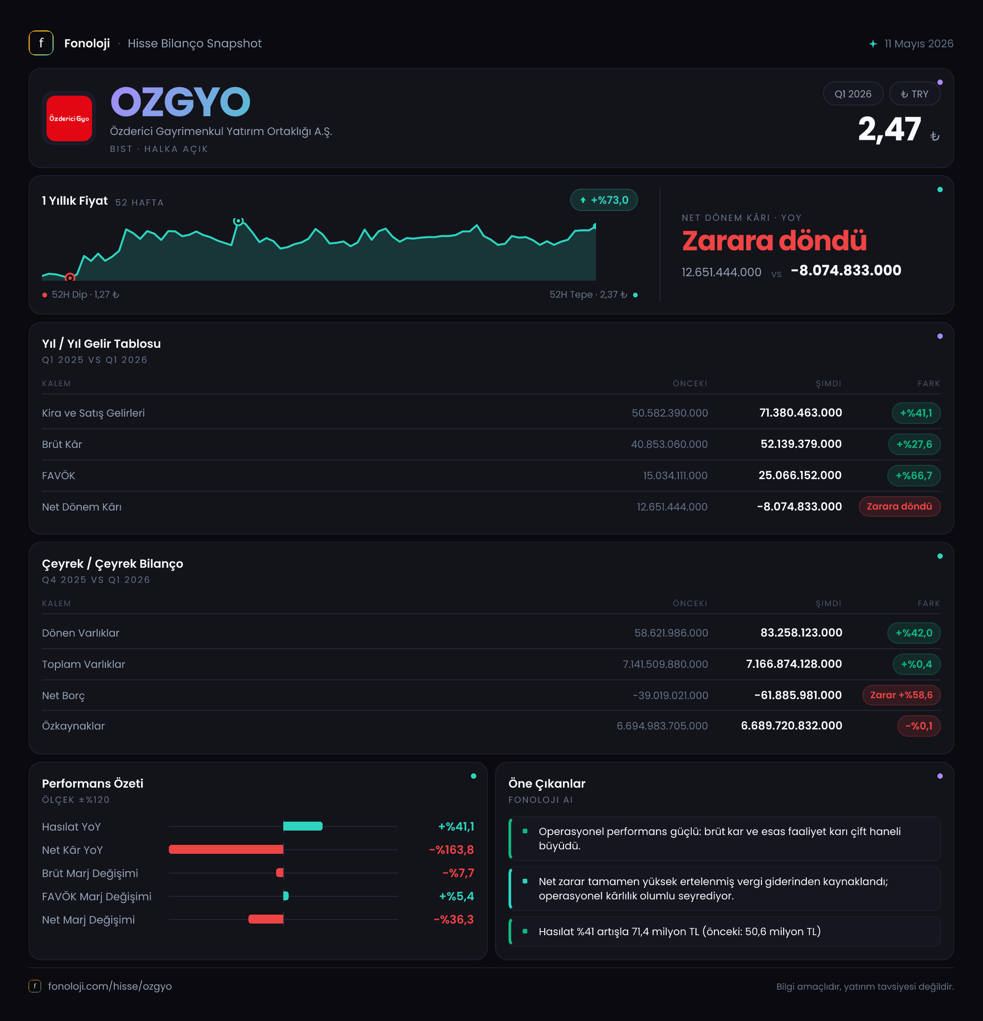Screen dimensions: 983x1021
Task: Click the large red "Zarara döndü" headline
Action: coord(774,240)
